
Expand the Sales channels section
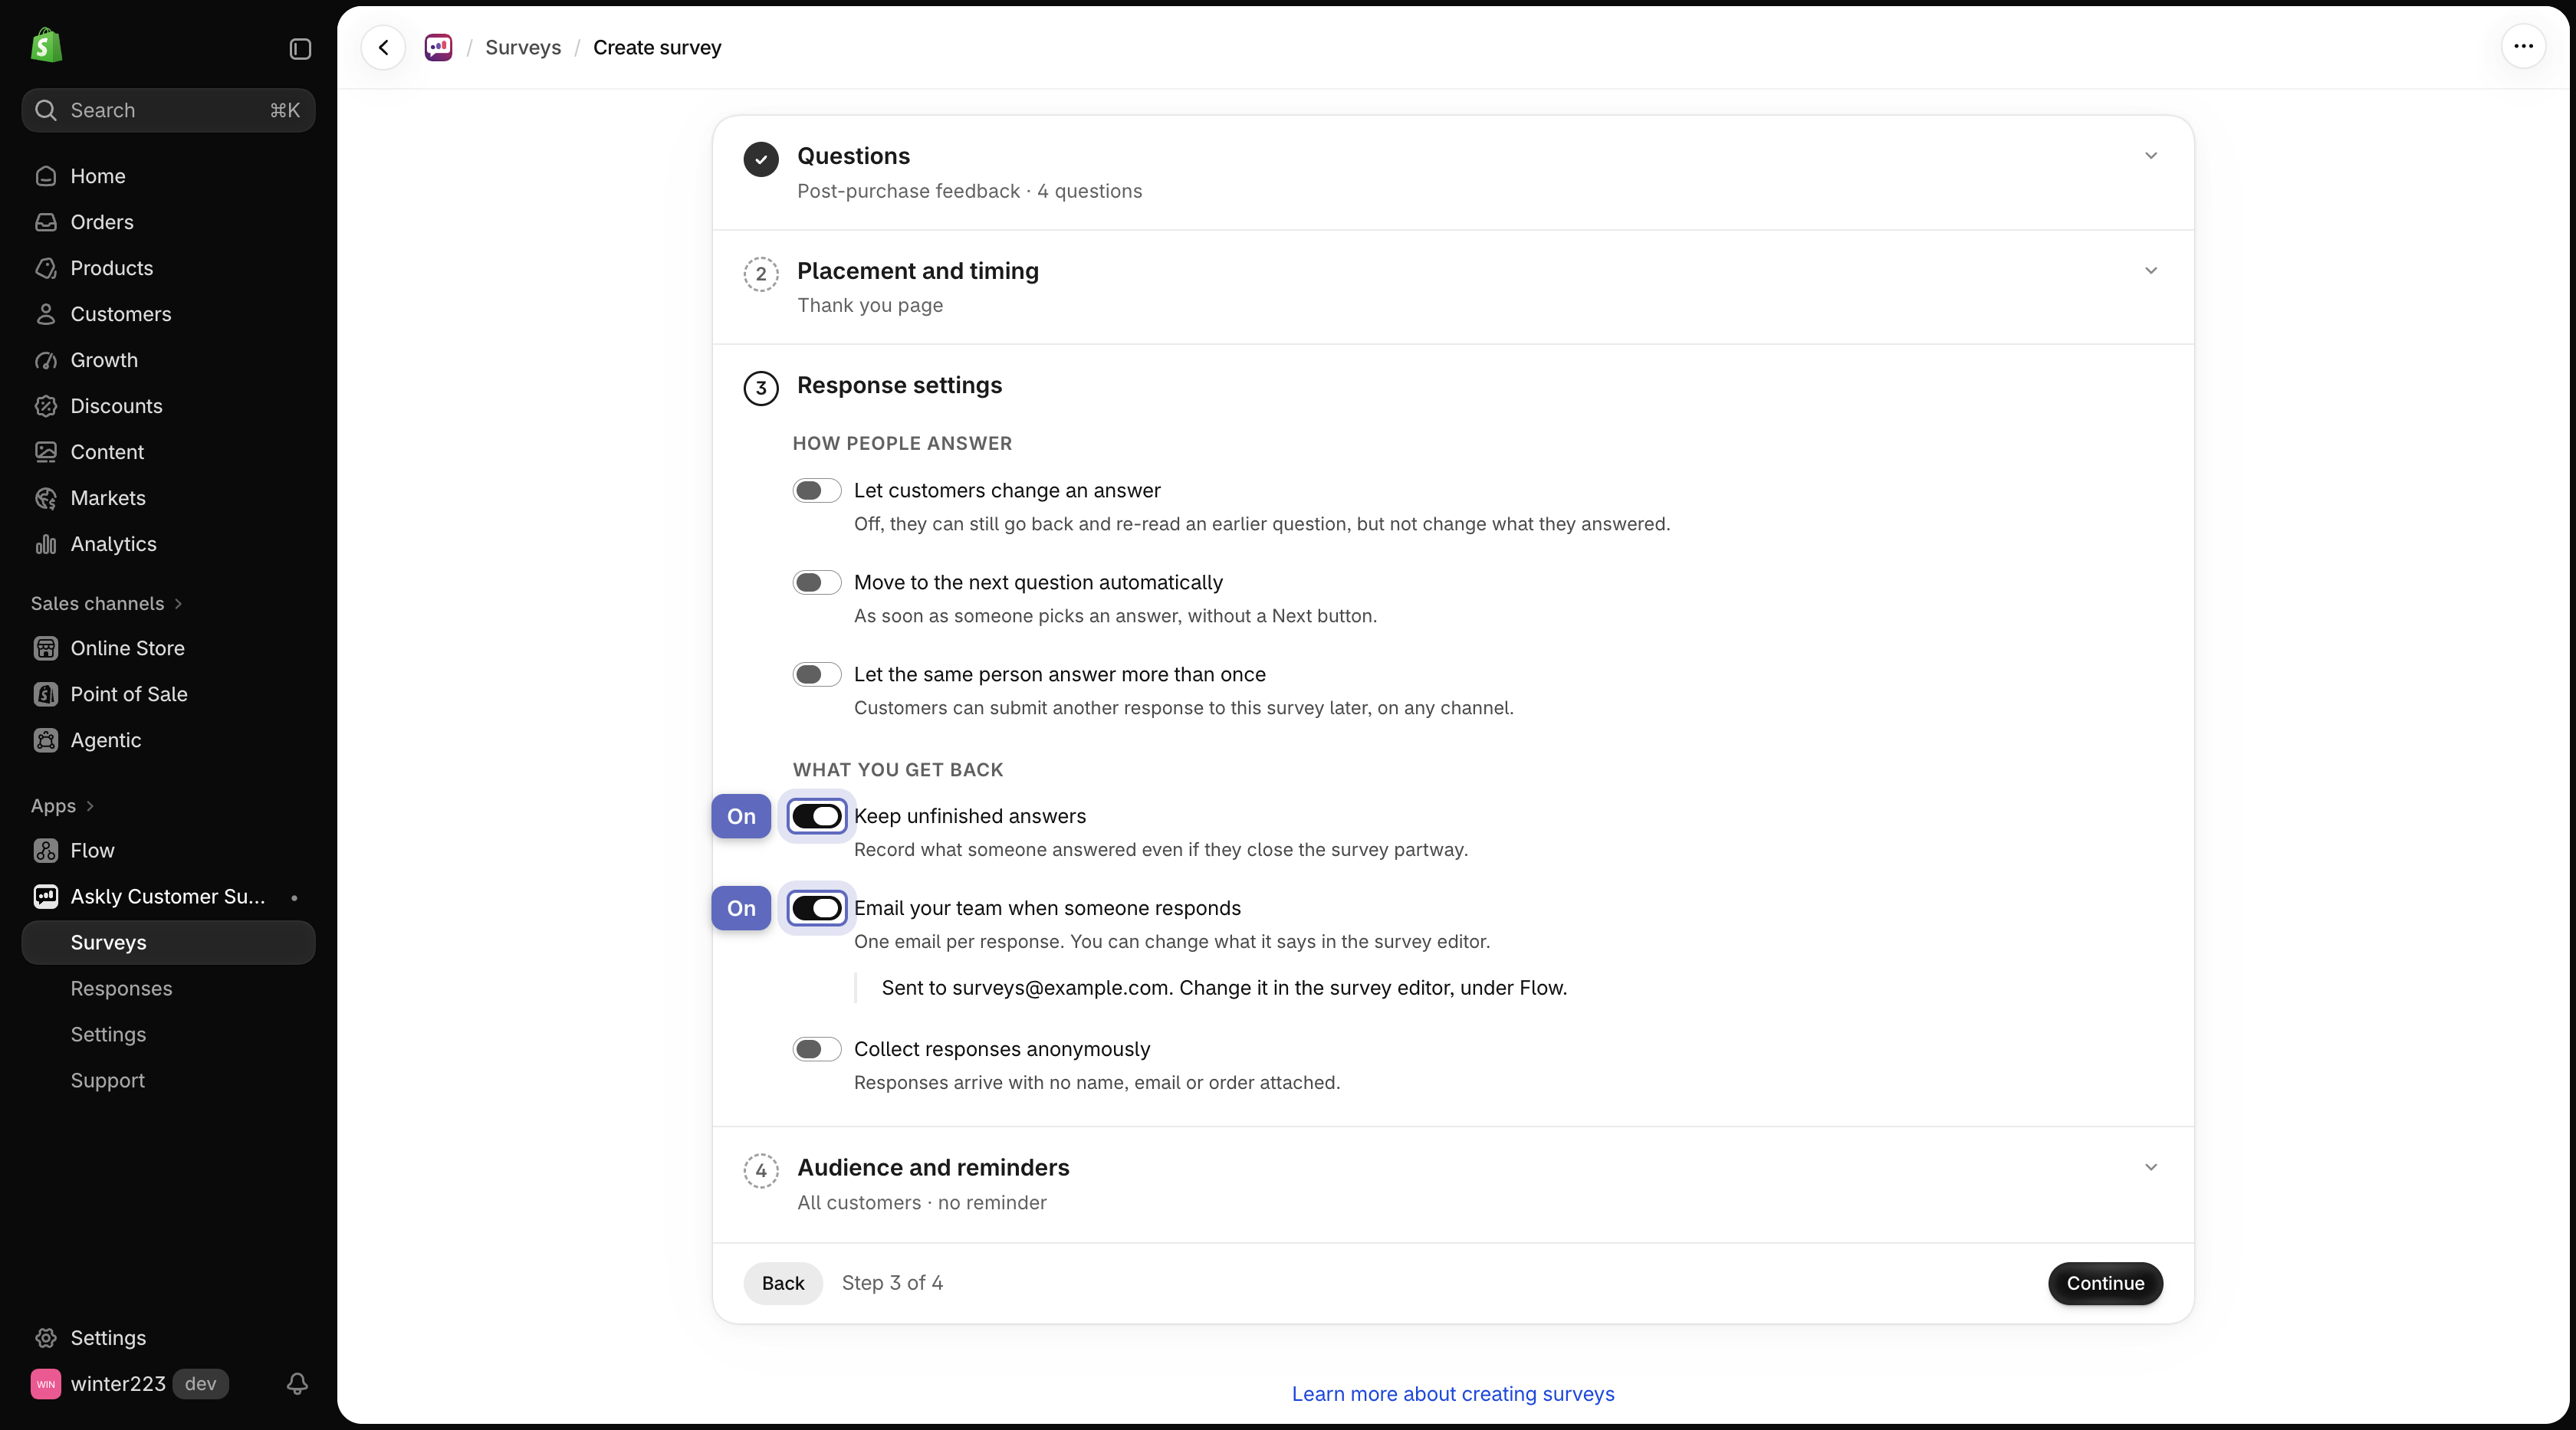click(107, 604)
